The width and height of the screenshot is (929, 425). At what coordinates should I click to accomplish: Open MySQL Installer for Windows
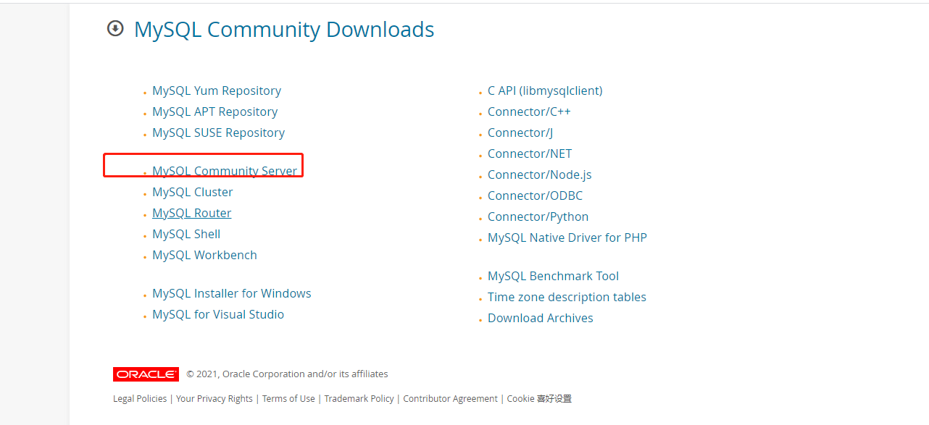[232, 293]
